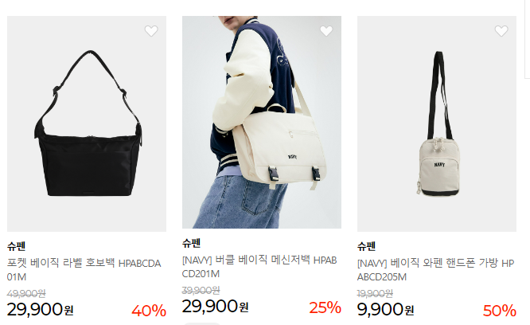Click the crossed-out 19,900원 original price
The height and width of the screenshot is (325, 530).
pyautogui.click(x=375, y=293)
